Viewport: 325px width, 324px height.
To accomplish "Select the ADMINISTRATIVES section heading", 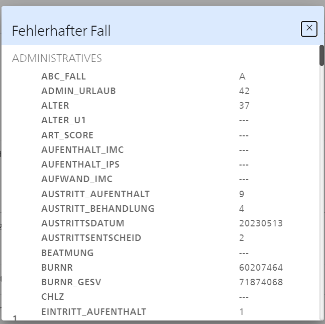I will (57, 58).
